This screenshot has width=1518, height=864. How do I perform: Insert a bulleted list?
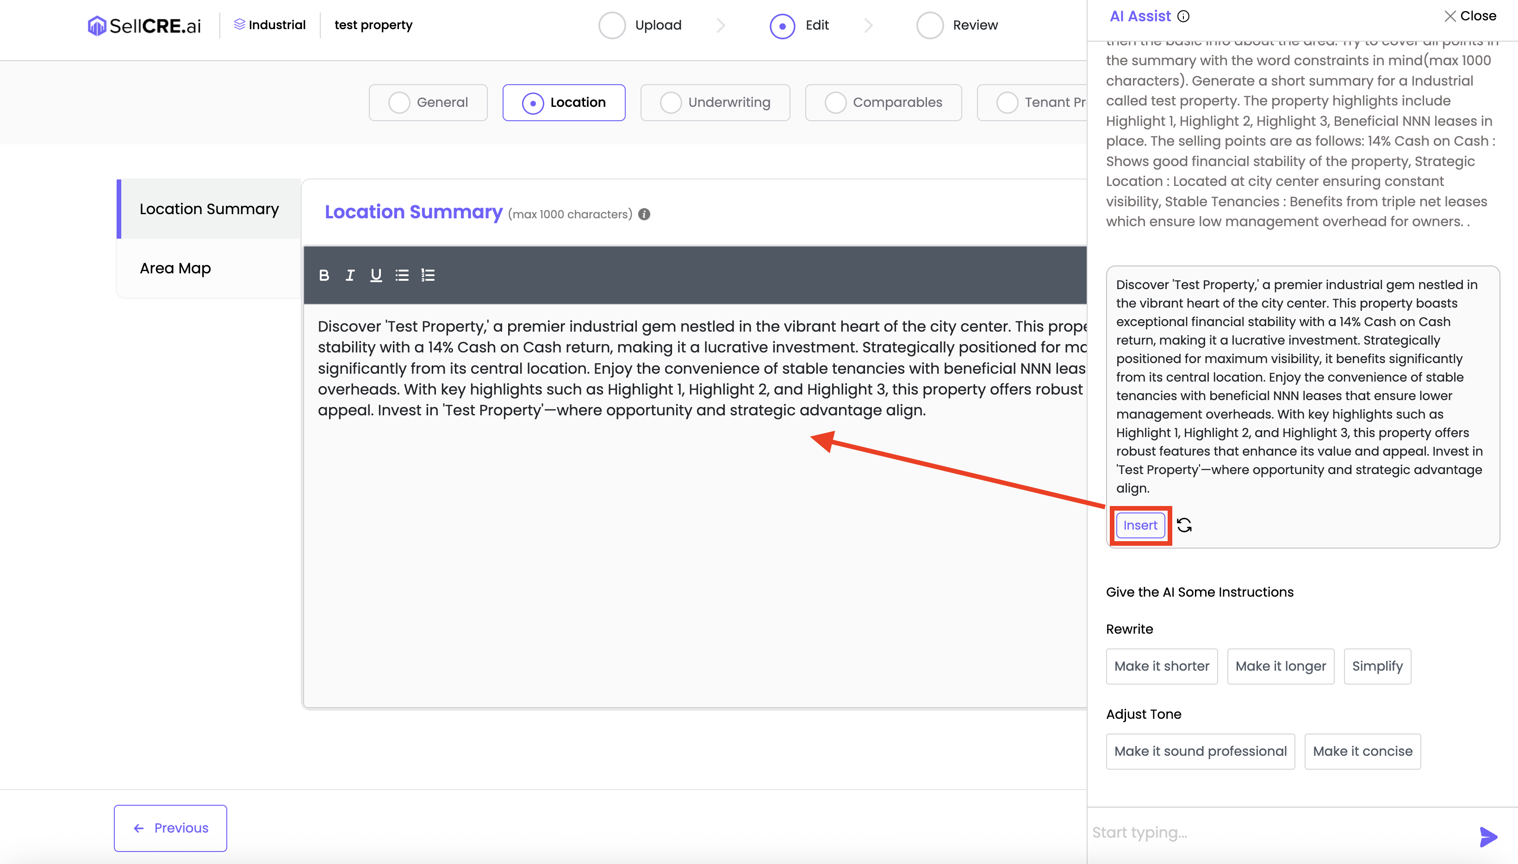tap(402, 275)
